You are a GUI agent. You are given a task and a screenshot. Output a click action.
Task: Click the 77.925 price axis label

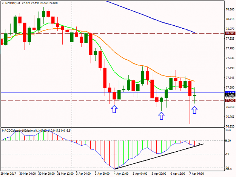(x=230, y=38)
